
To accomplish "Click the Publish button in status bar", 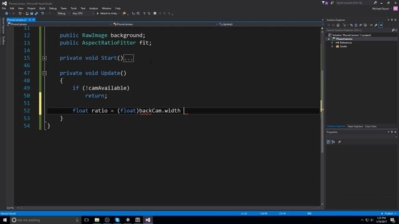I will 388,213.
